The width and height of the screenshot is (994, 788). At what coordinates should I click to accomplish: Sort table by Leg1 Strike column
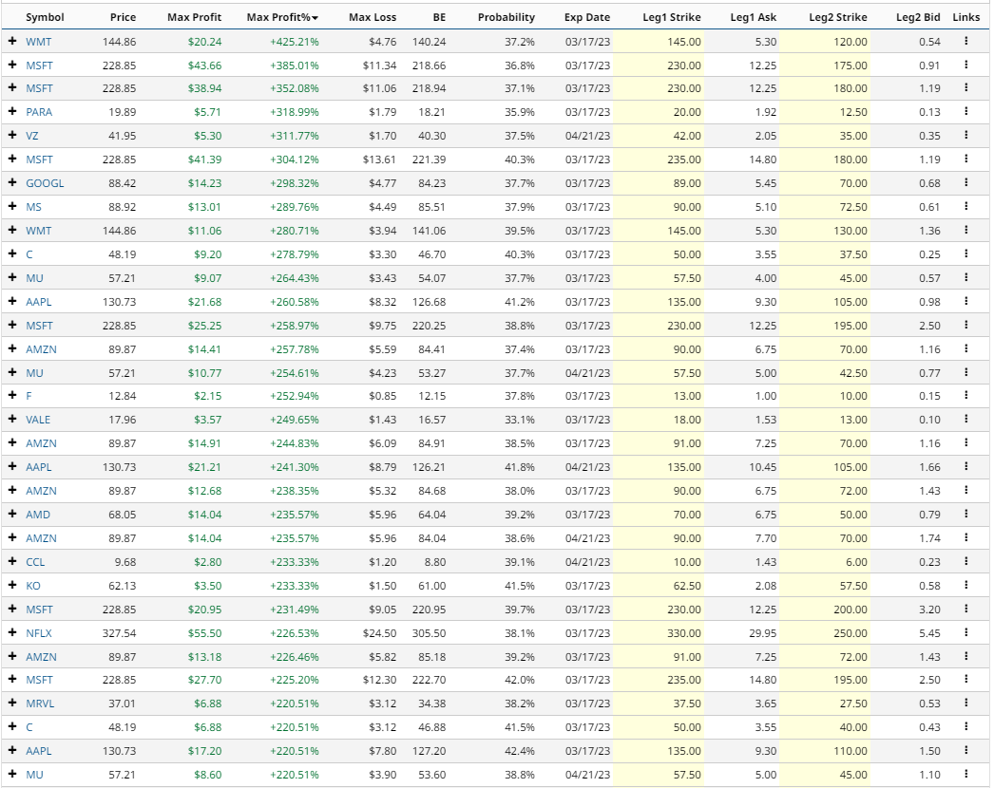pyautogui.click(x=671, y=17)
